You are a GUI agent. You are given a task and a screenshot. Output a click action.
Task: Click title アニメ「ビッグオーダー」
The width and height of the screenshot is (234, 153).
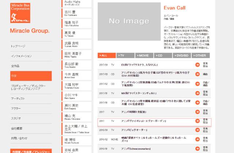point(134,130)
